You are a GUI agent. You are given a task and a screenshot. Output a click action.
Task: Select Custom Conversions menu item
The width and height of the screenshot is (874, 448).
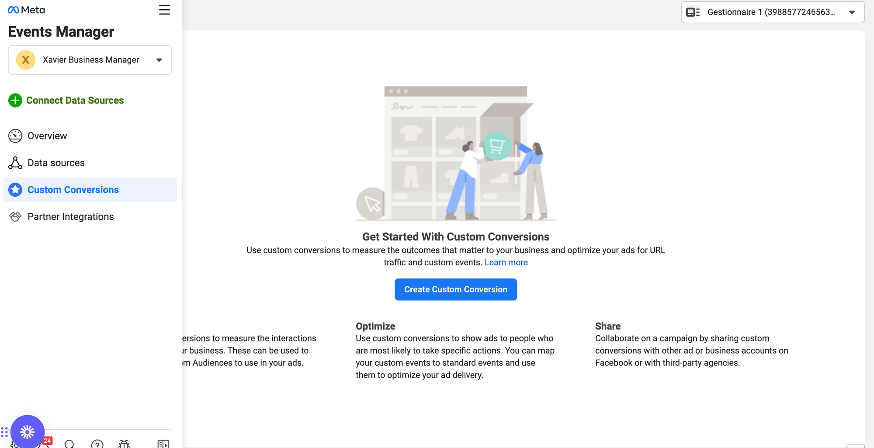tap(90, 190)
